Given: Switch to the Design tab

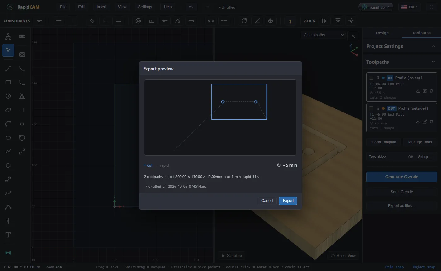Looking at the screenshot, I should coord(382,33).
